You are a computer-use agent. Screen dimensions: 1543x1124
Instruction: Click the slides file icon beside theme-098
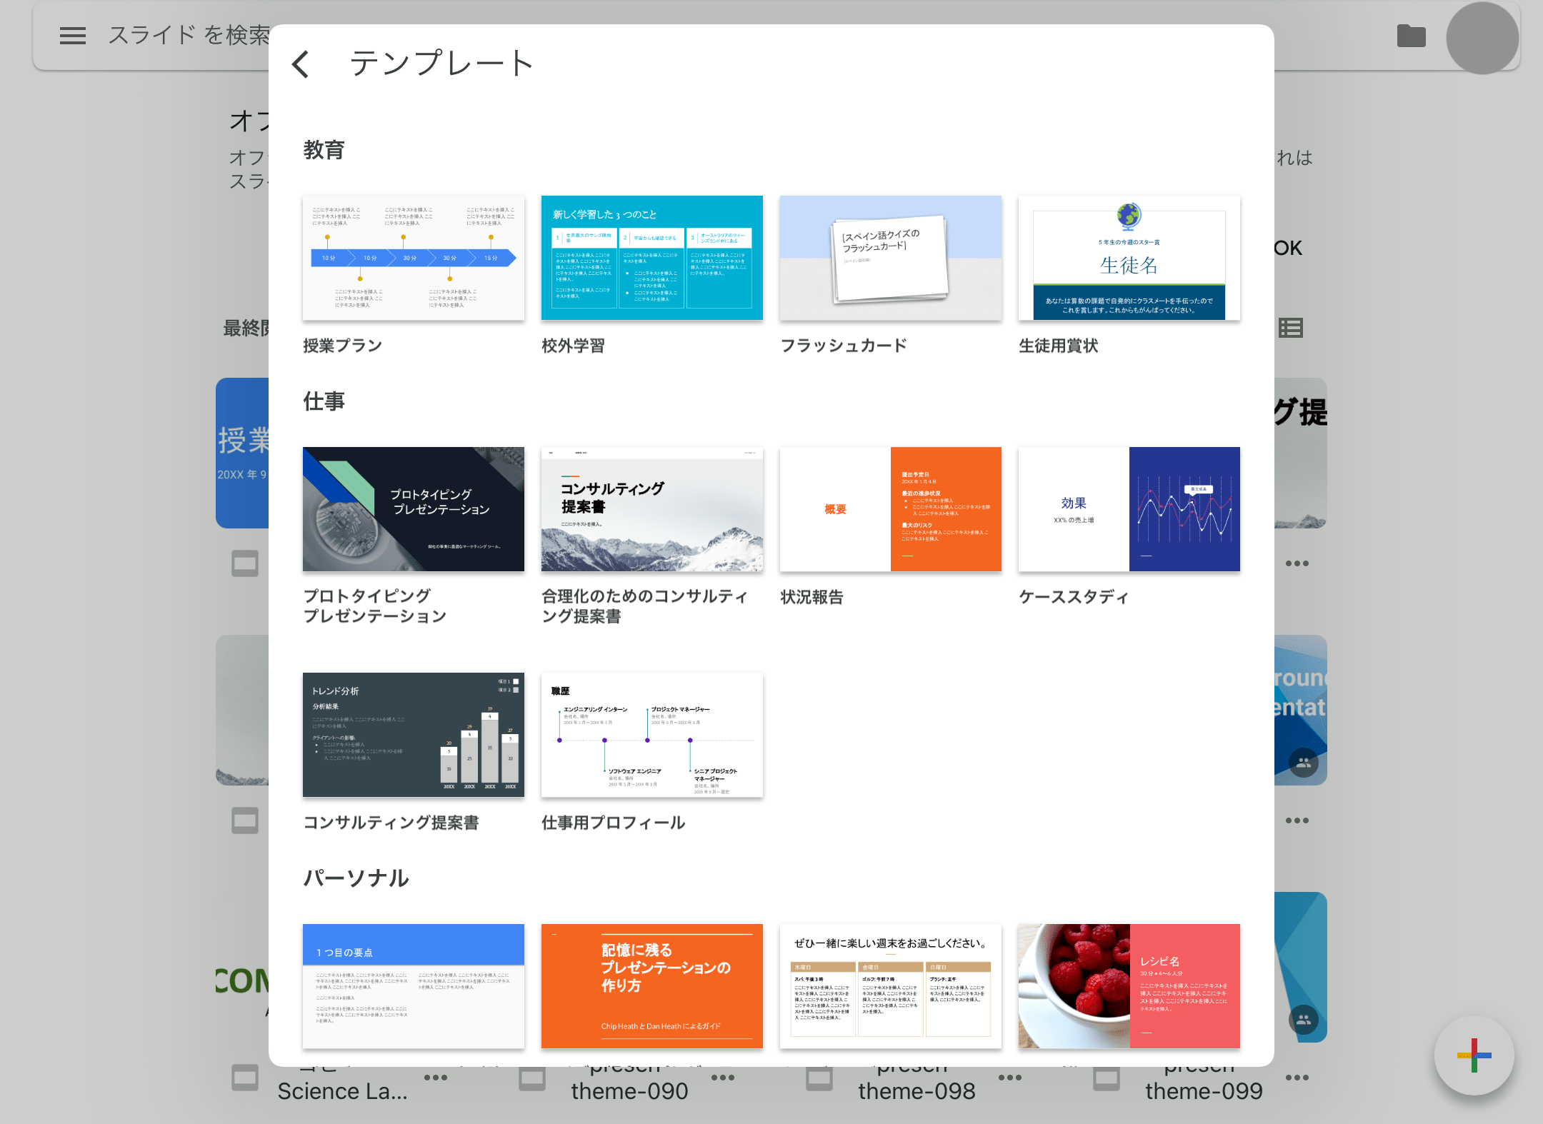pyautogui.click(x=819, y=1078)
